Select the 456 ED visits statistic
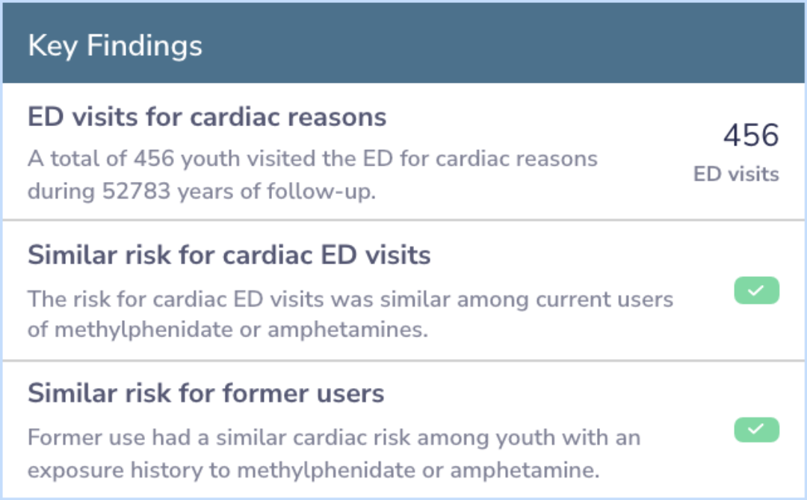The image size is (807, 500). point(736,152)
